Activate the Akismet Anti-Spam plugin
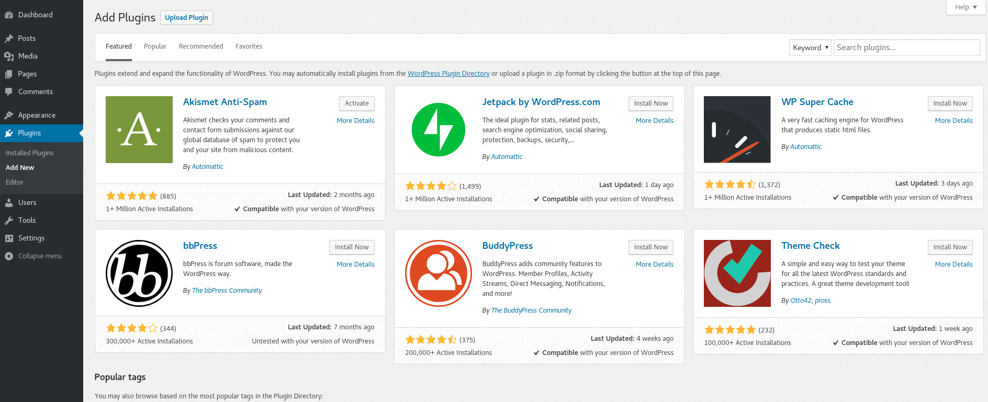 (357, 104)
